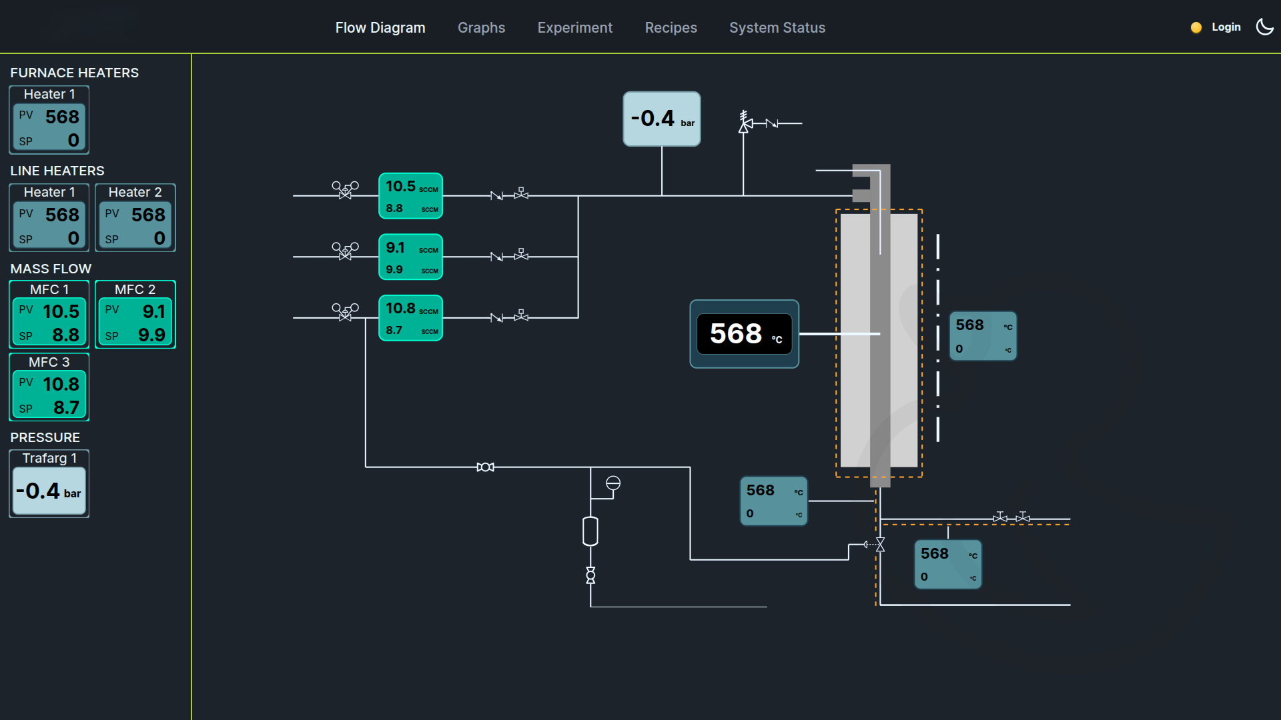Click the -0.4 bar diagram pressure gauge
The width and height of the screenshot is (1281, 720).
coord(662,119)
